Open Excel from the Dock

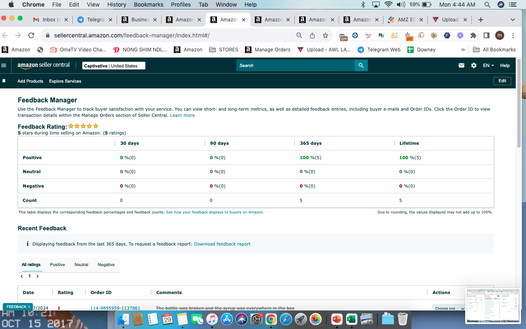351,319
